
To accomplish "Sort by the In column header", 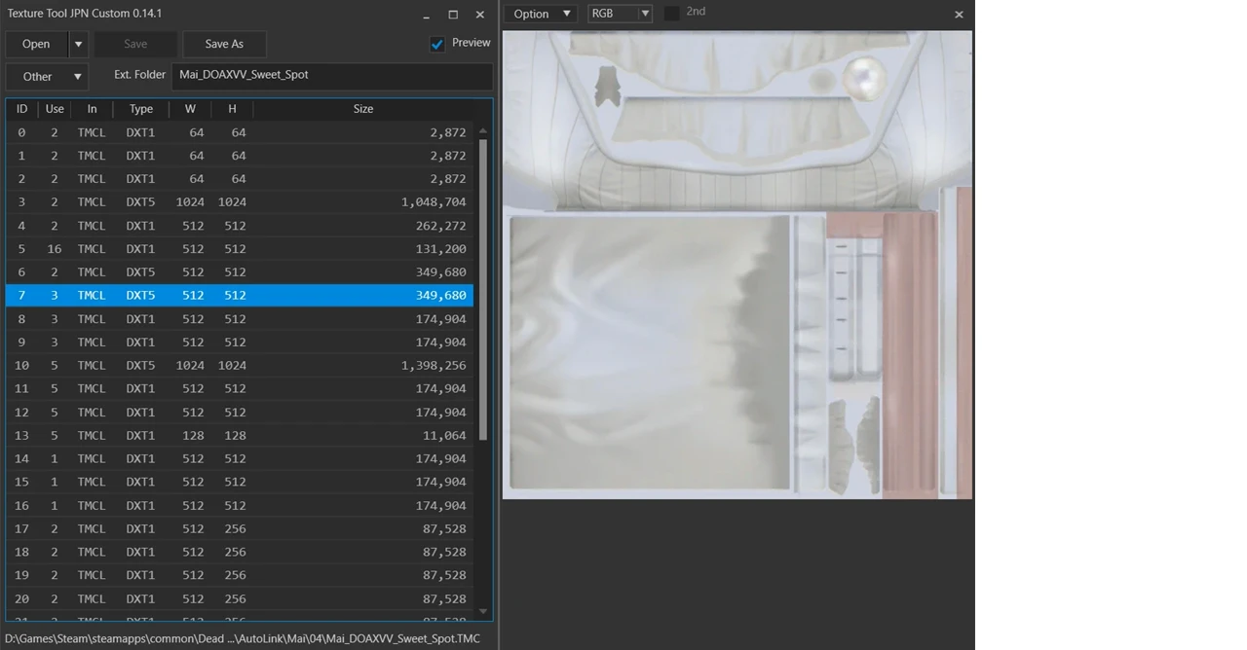I will pos(92,109).
